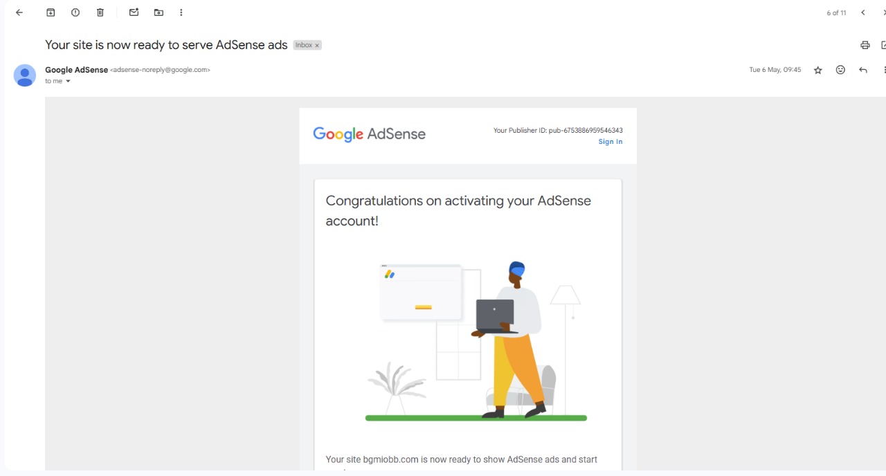
Task: Reply to Google AdSense email
Action: [x=863, y=70]
